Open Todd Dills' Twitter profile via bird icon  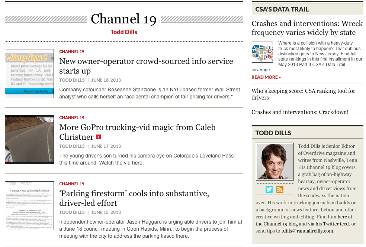pos(269,189)
